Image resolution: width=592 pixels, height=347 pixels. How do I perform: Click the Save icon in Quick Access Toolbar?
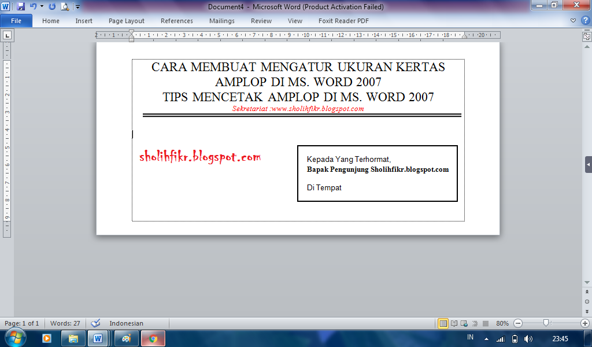(20, 6)
